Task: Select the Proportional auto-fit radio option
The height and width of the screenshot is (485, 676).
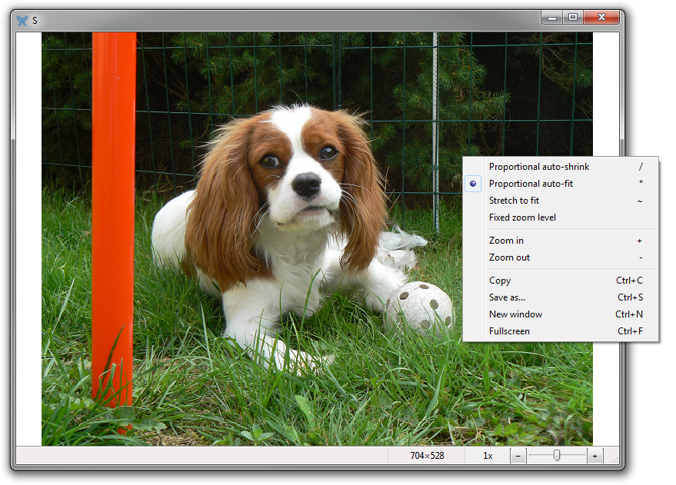Action: tap(531, 184)
